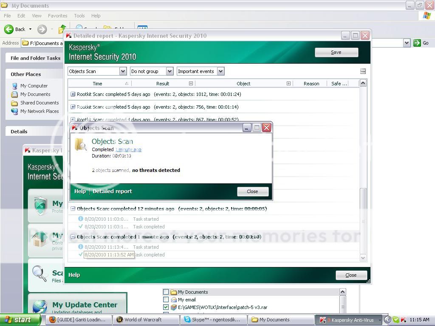Click the scroll-up arrow of the report list
The width and height of the screenshot is (435, 326).
363,83
